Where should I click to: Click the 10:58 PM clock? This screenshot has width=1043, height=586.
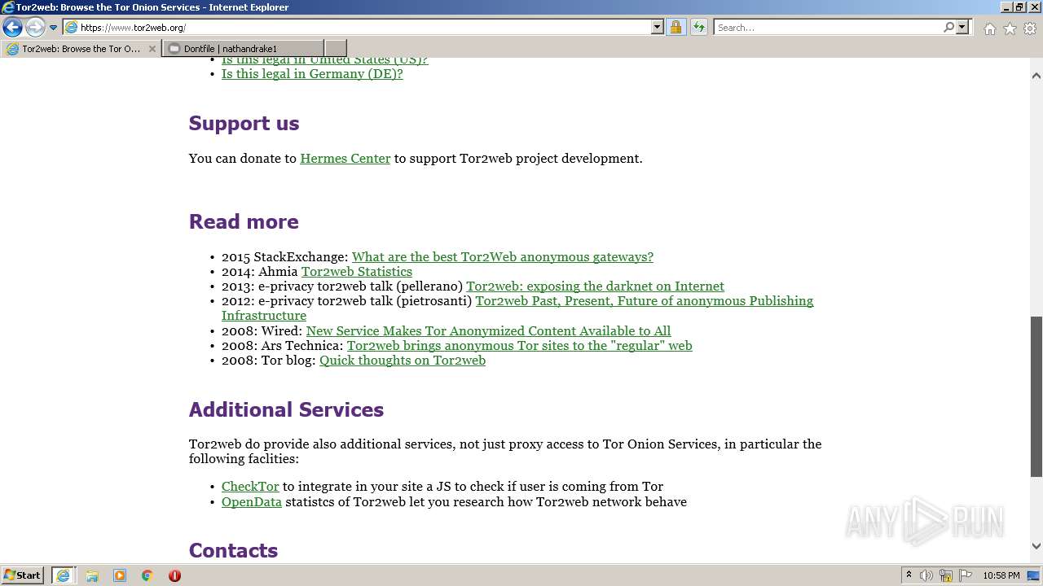coord(1001,575)
